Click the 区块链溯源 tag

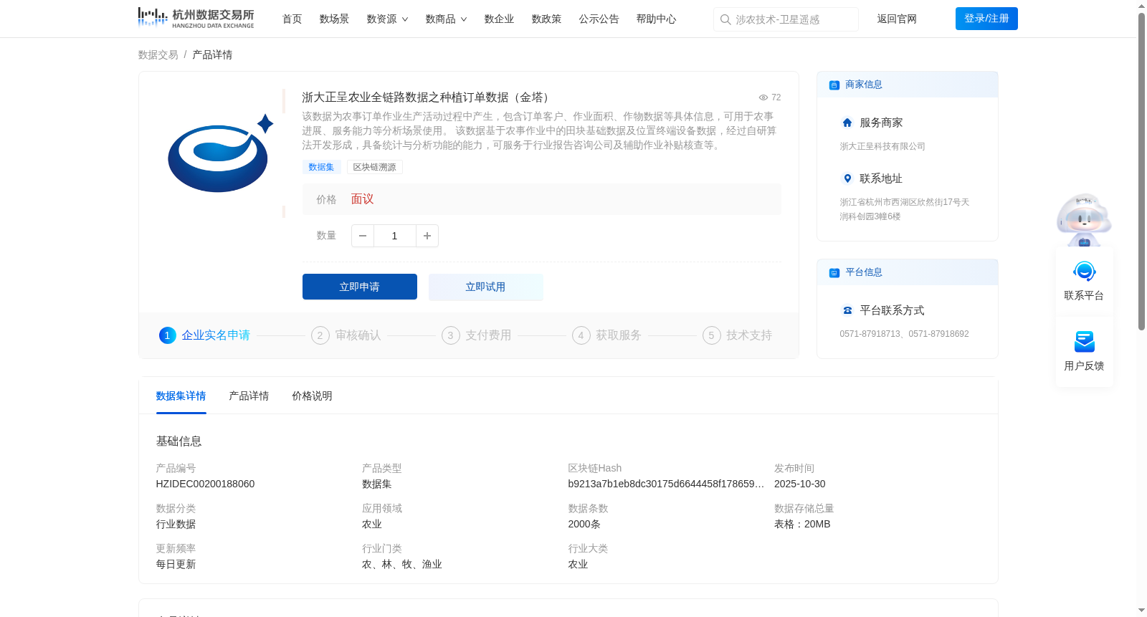pyautogui.click(x=374, y=167)
